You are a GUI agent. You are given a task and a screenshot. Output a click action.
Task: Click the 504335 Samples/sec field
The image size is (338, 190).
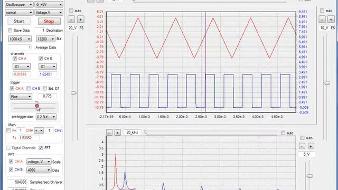pos(17,182)
